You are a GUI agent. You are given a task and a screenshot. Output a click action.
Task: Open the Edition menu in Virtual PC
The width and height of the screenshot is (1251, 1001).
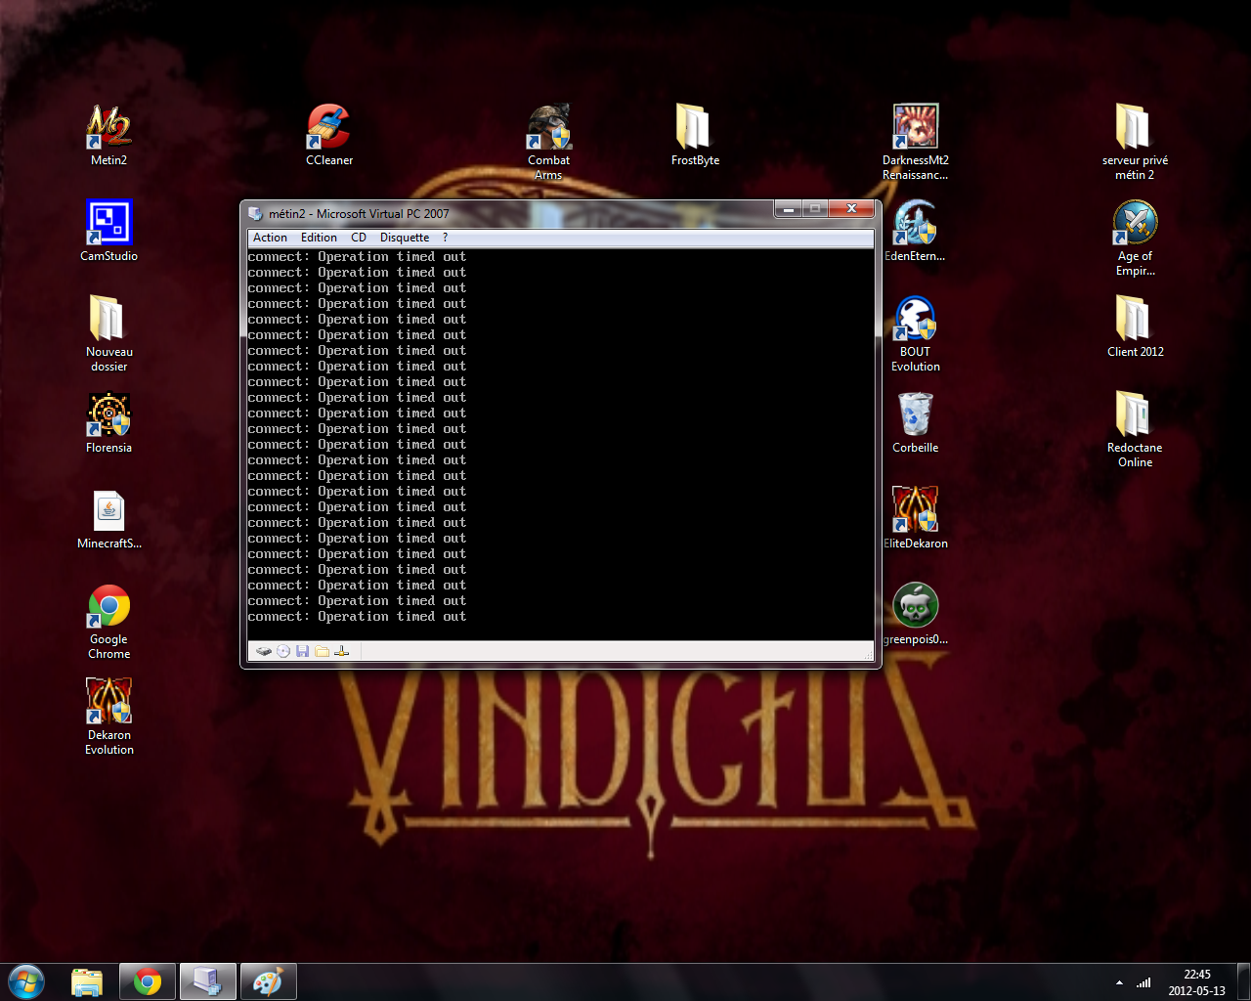click(319, 238)
